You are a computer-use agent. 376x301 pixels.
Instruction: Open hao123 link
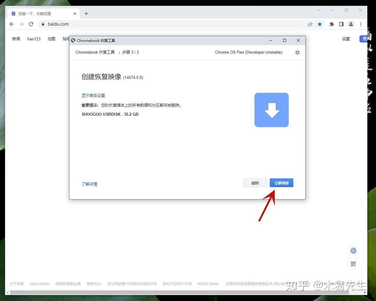pyautogui.click(x=34, y=39)
